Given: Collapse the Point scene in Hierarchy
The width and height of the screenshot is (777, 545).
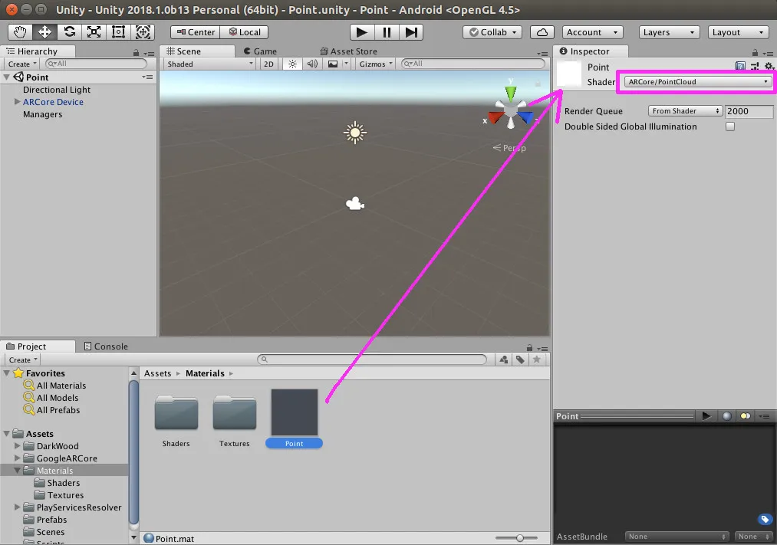Looking at the screenshot, I should click(7, 77).
